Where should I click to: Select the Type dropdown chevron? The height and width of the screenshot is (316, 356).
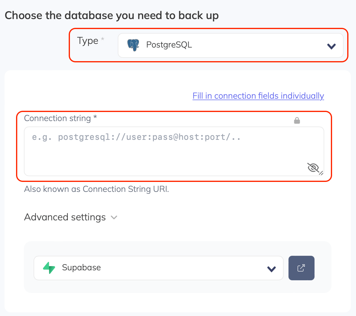click(x=331, y=46)
